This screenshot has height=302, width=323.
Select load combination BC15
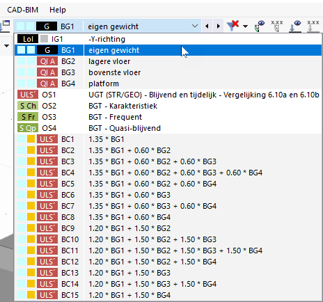[x=168, y=295]
